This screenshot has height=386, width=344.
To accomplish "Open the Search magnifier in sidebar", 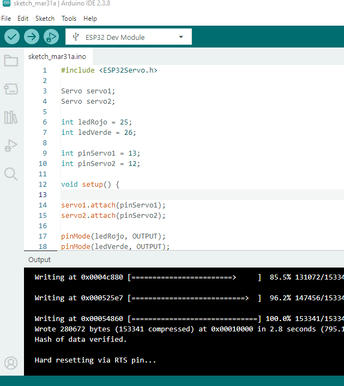I will [x=11, y=174].
